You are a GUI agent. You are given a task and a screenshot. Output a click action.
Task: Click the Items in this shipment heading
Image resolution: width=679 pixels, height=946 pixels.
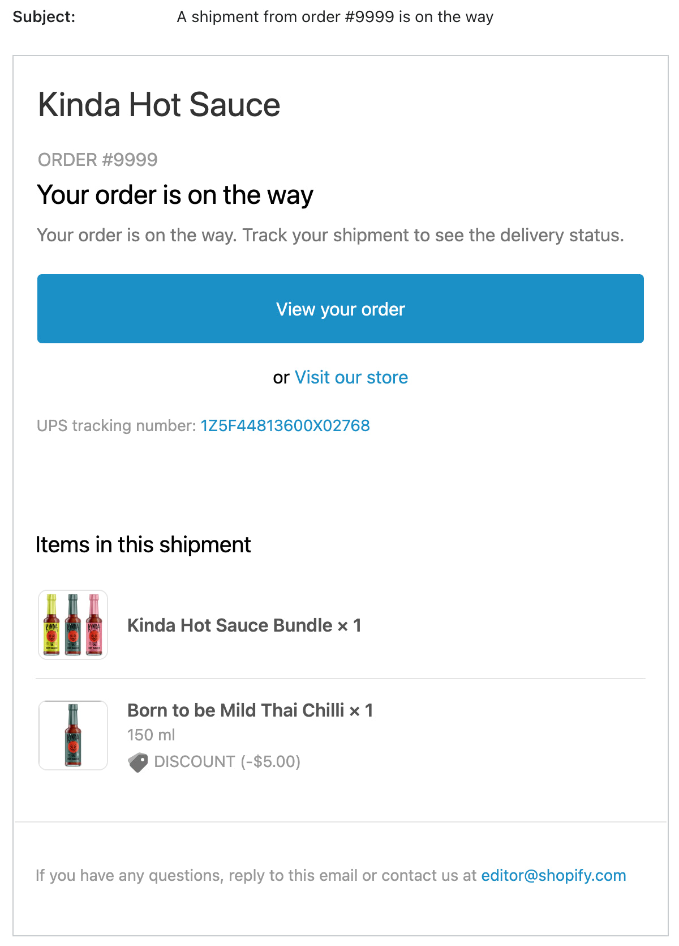(x=143, y=545)
